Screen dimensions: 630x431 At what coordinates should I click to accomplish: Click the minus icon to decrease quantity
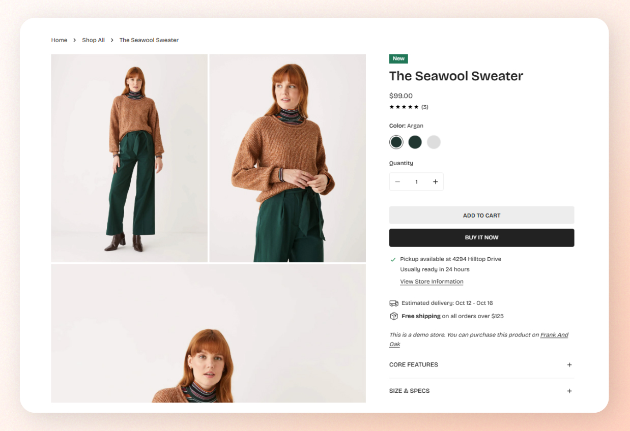pyautogui.click(x=397, y=182)
